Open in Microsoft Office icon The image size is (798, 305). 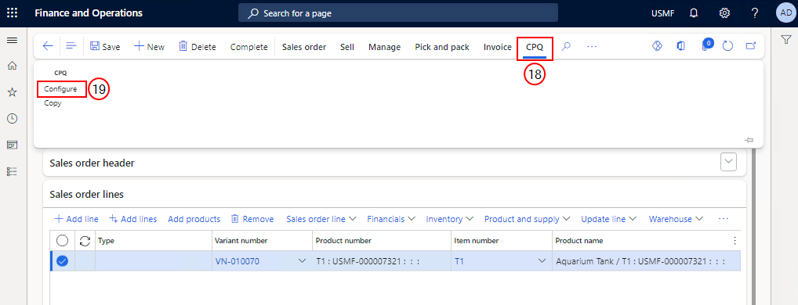[x=680, y=46]
